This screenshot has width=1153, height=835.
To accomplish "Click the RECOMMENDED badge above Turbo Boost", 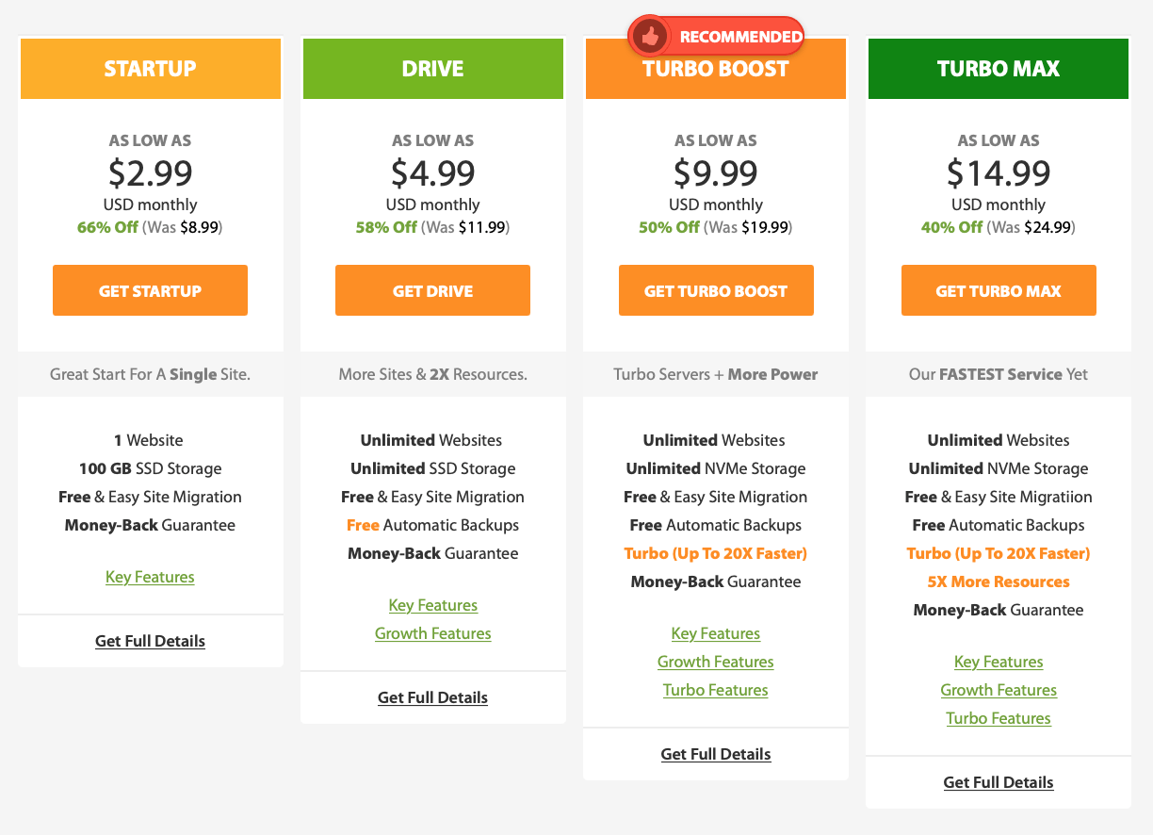I will pyautogui.click(x=730, y=35).
